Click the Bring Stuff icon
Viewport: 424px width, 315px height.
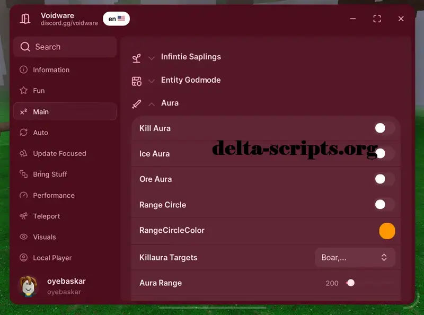pyautogui.click(x=23, y=174)
